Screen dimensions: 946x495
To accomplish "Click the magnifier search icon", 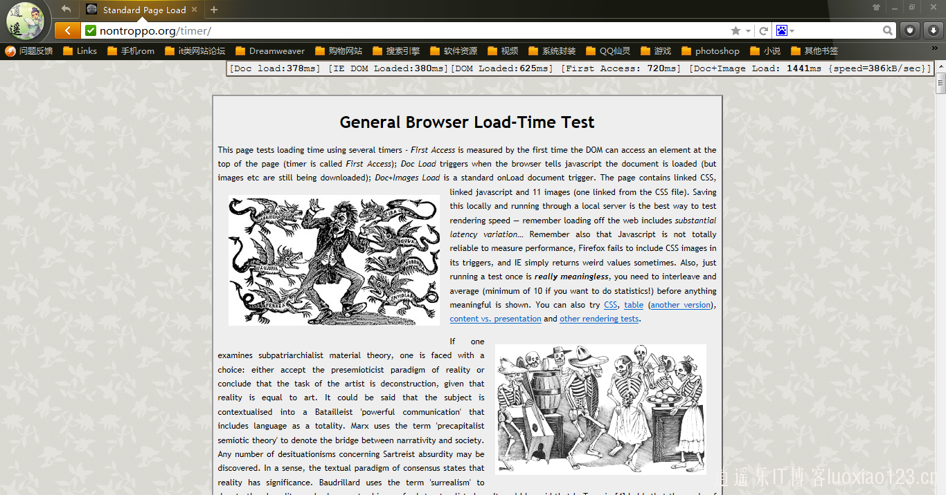I will point(888,30).
